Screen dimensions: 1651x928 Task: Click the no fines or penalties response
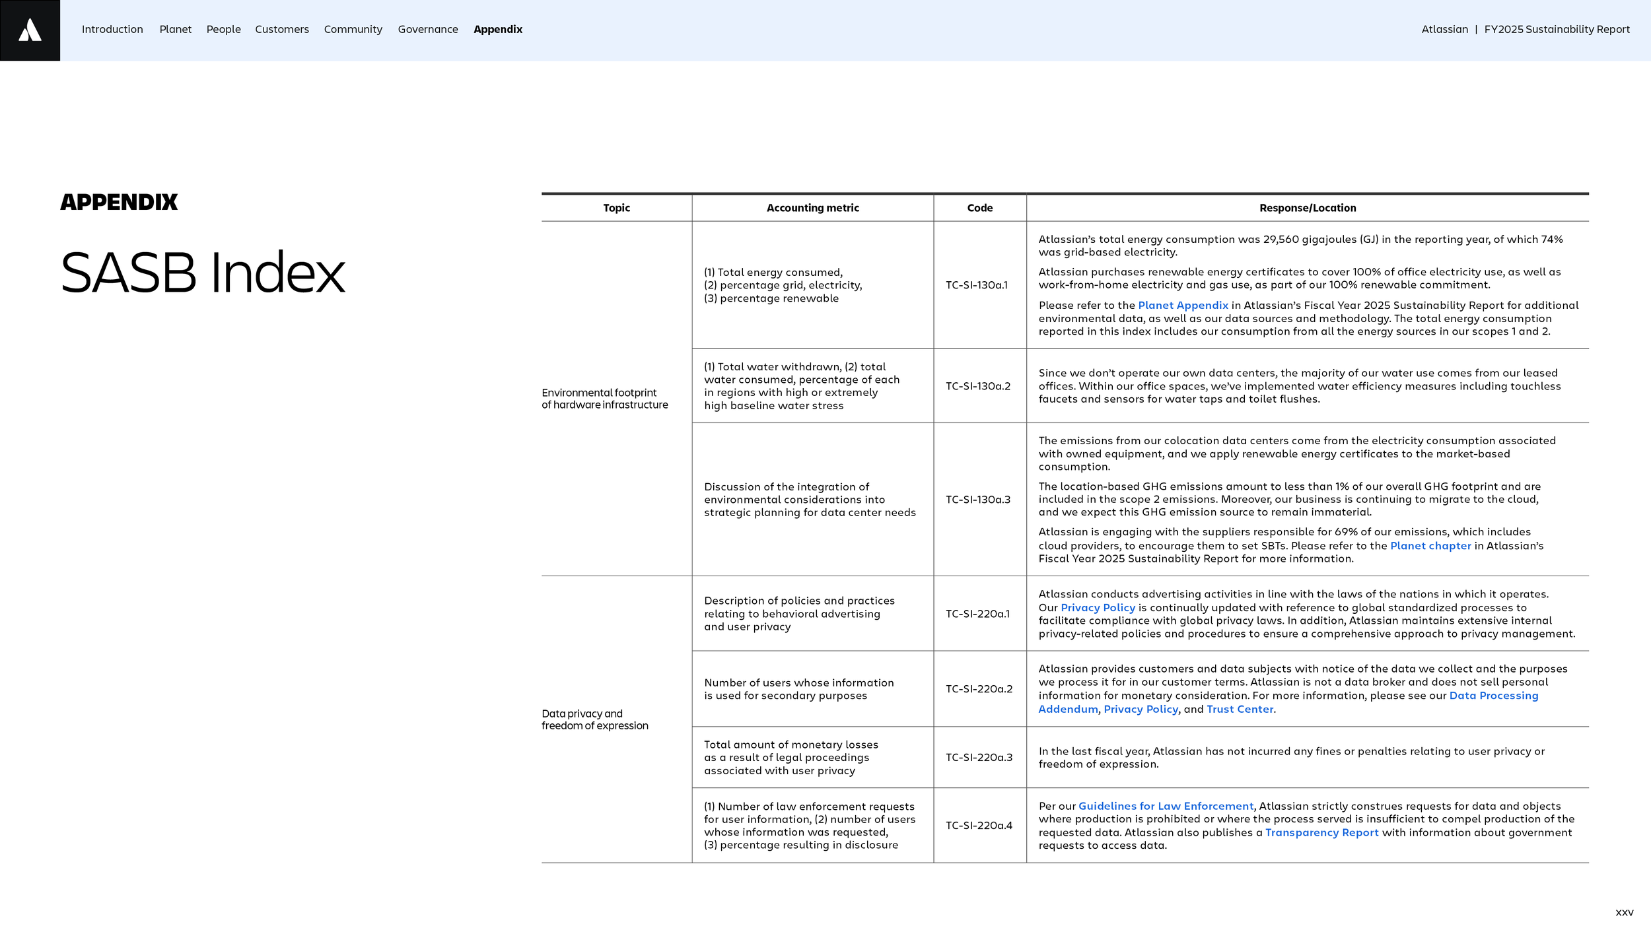[x=1291, y=758]
